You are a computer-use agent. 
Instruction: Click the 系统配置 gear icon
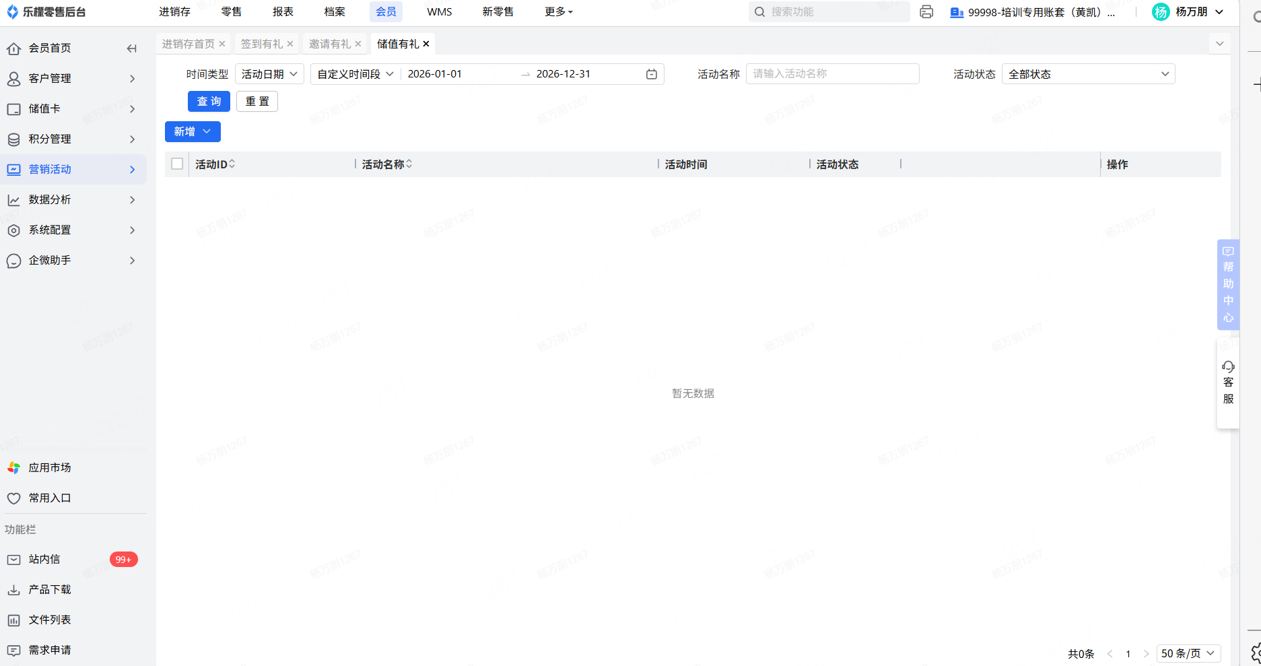click(x=13, y=230)
